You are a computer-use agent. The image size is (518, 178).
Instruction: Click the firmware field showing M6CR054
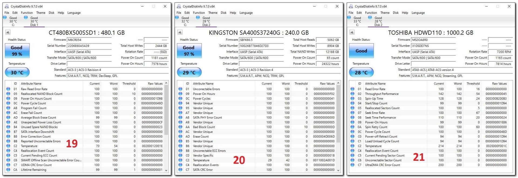click(89, 40)
